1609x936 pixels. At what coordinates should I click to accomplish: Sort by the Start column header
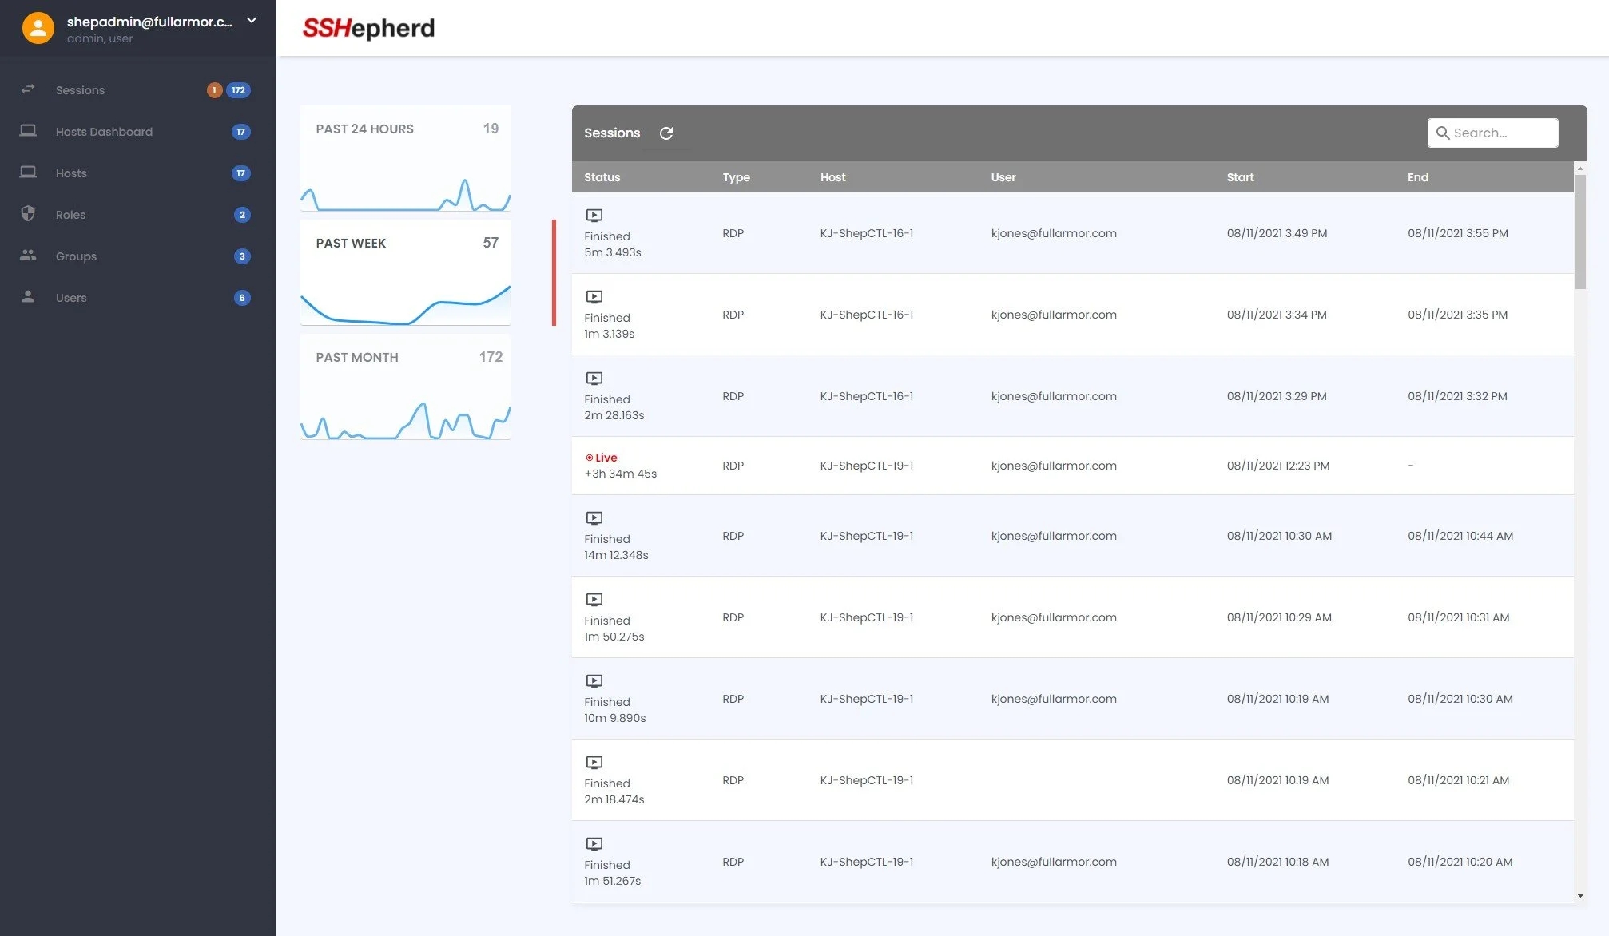point(1240,177)
